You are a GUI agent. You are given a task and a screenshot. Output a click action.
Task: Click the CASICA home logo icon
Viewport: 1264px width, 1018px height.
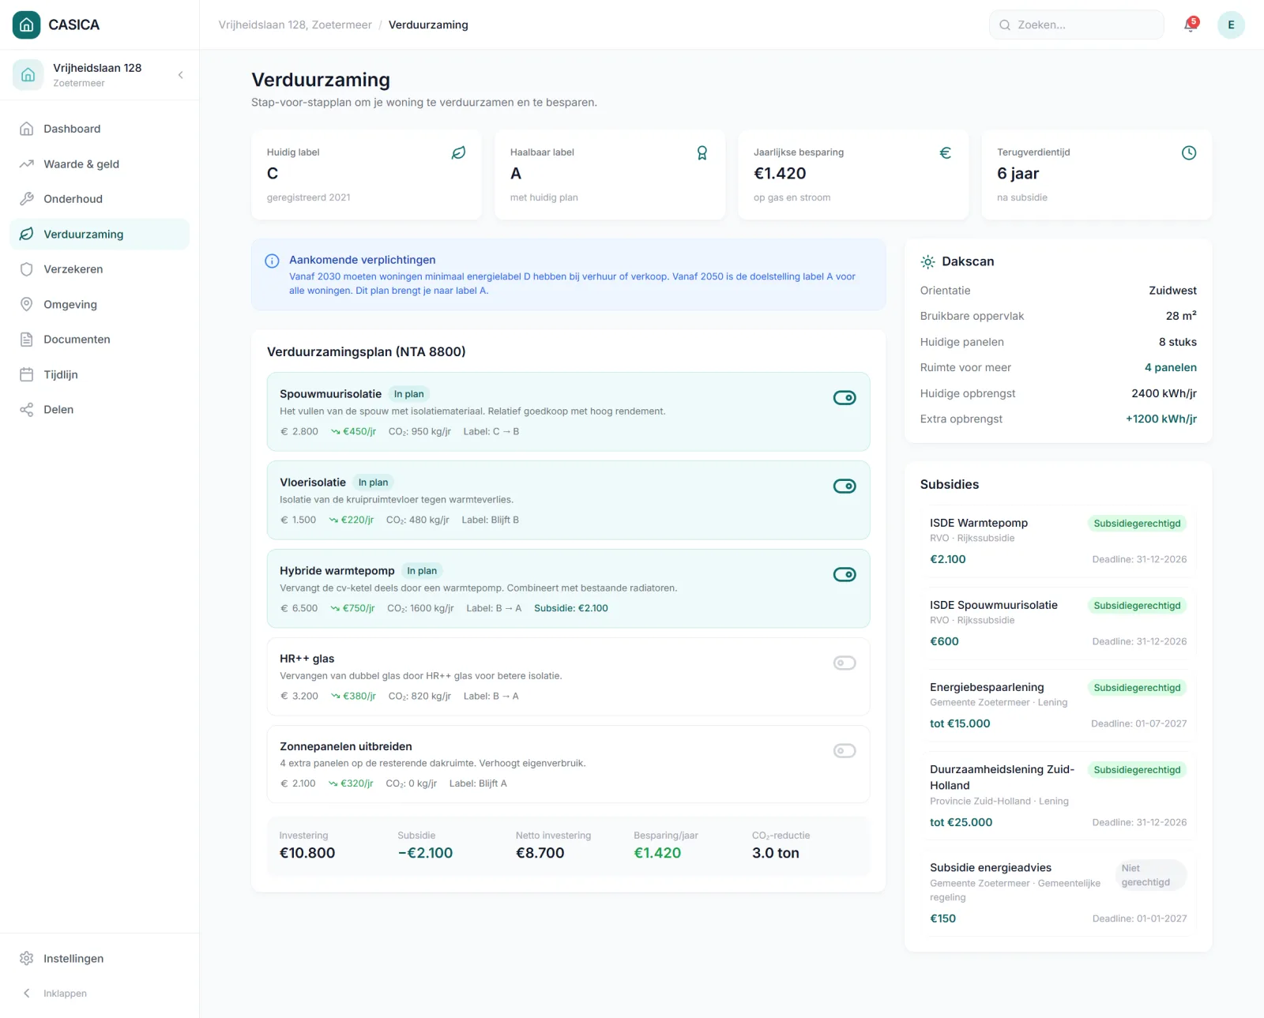point(26,24)
